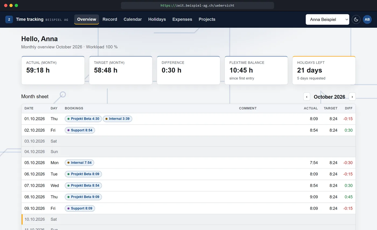
Task: Click the Target (Month) 58:48 h card
Action: [x=121, y=70]
